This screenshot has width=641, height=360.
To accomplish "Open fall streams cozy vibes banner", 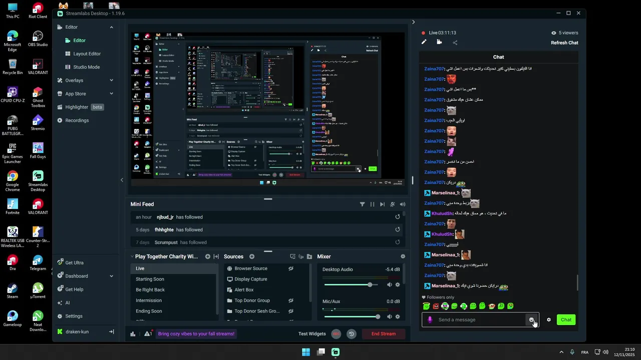I will click(x=196, y=333).
